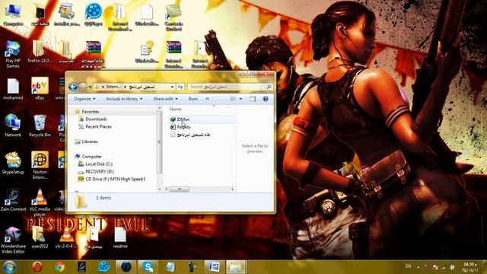Screen dimensions: 487x274
Task: Open the user2012 desktop folder
Action: (x=40, y=237)
